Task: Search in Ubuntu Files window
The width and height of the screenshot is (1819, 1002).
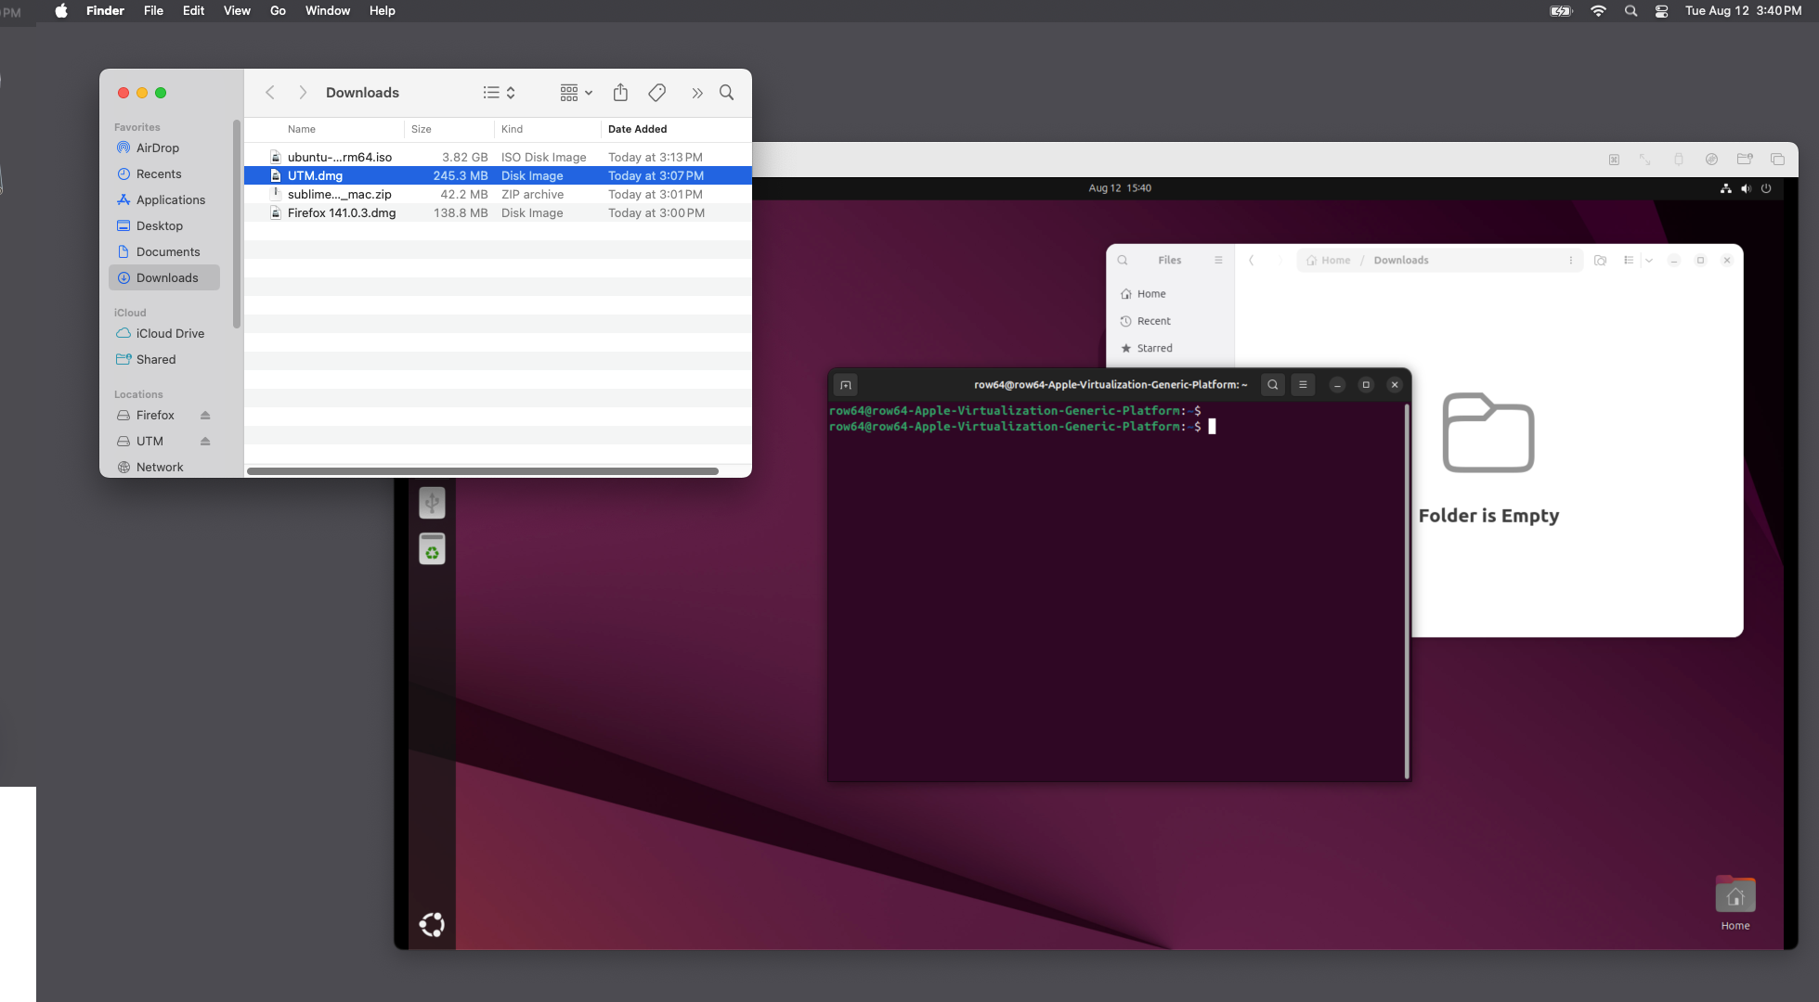Action: 1123,261
